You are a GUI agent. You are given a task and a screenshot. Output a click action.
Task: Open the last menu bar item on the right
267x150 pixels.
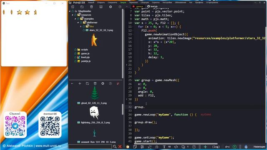212,2
